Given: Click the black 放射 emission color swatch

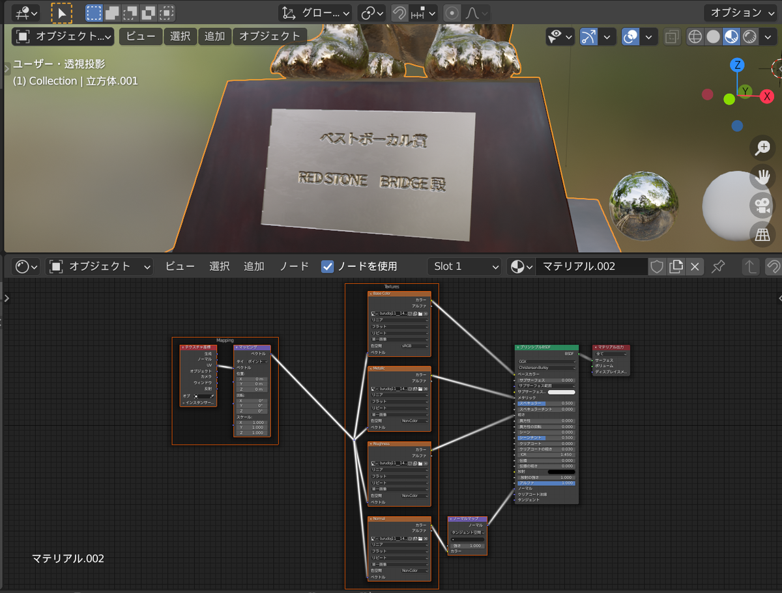Looking at the screenshot, I should click(561, 471).
